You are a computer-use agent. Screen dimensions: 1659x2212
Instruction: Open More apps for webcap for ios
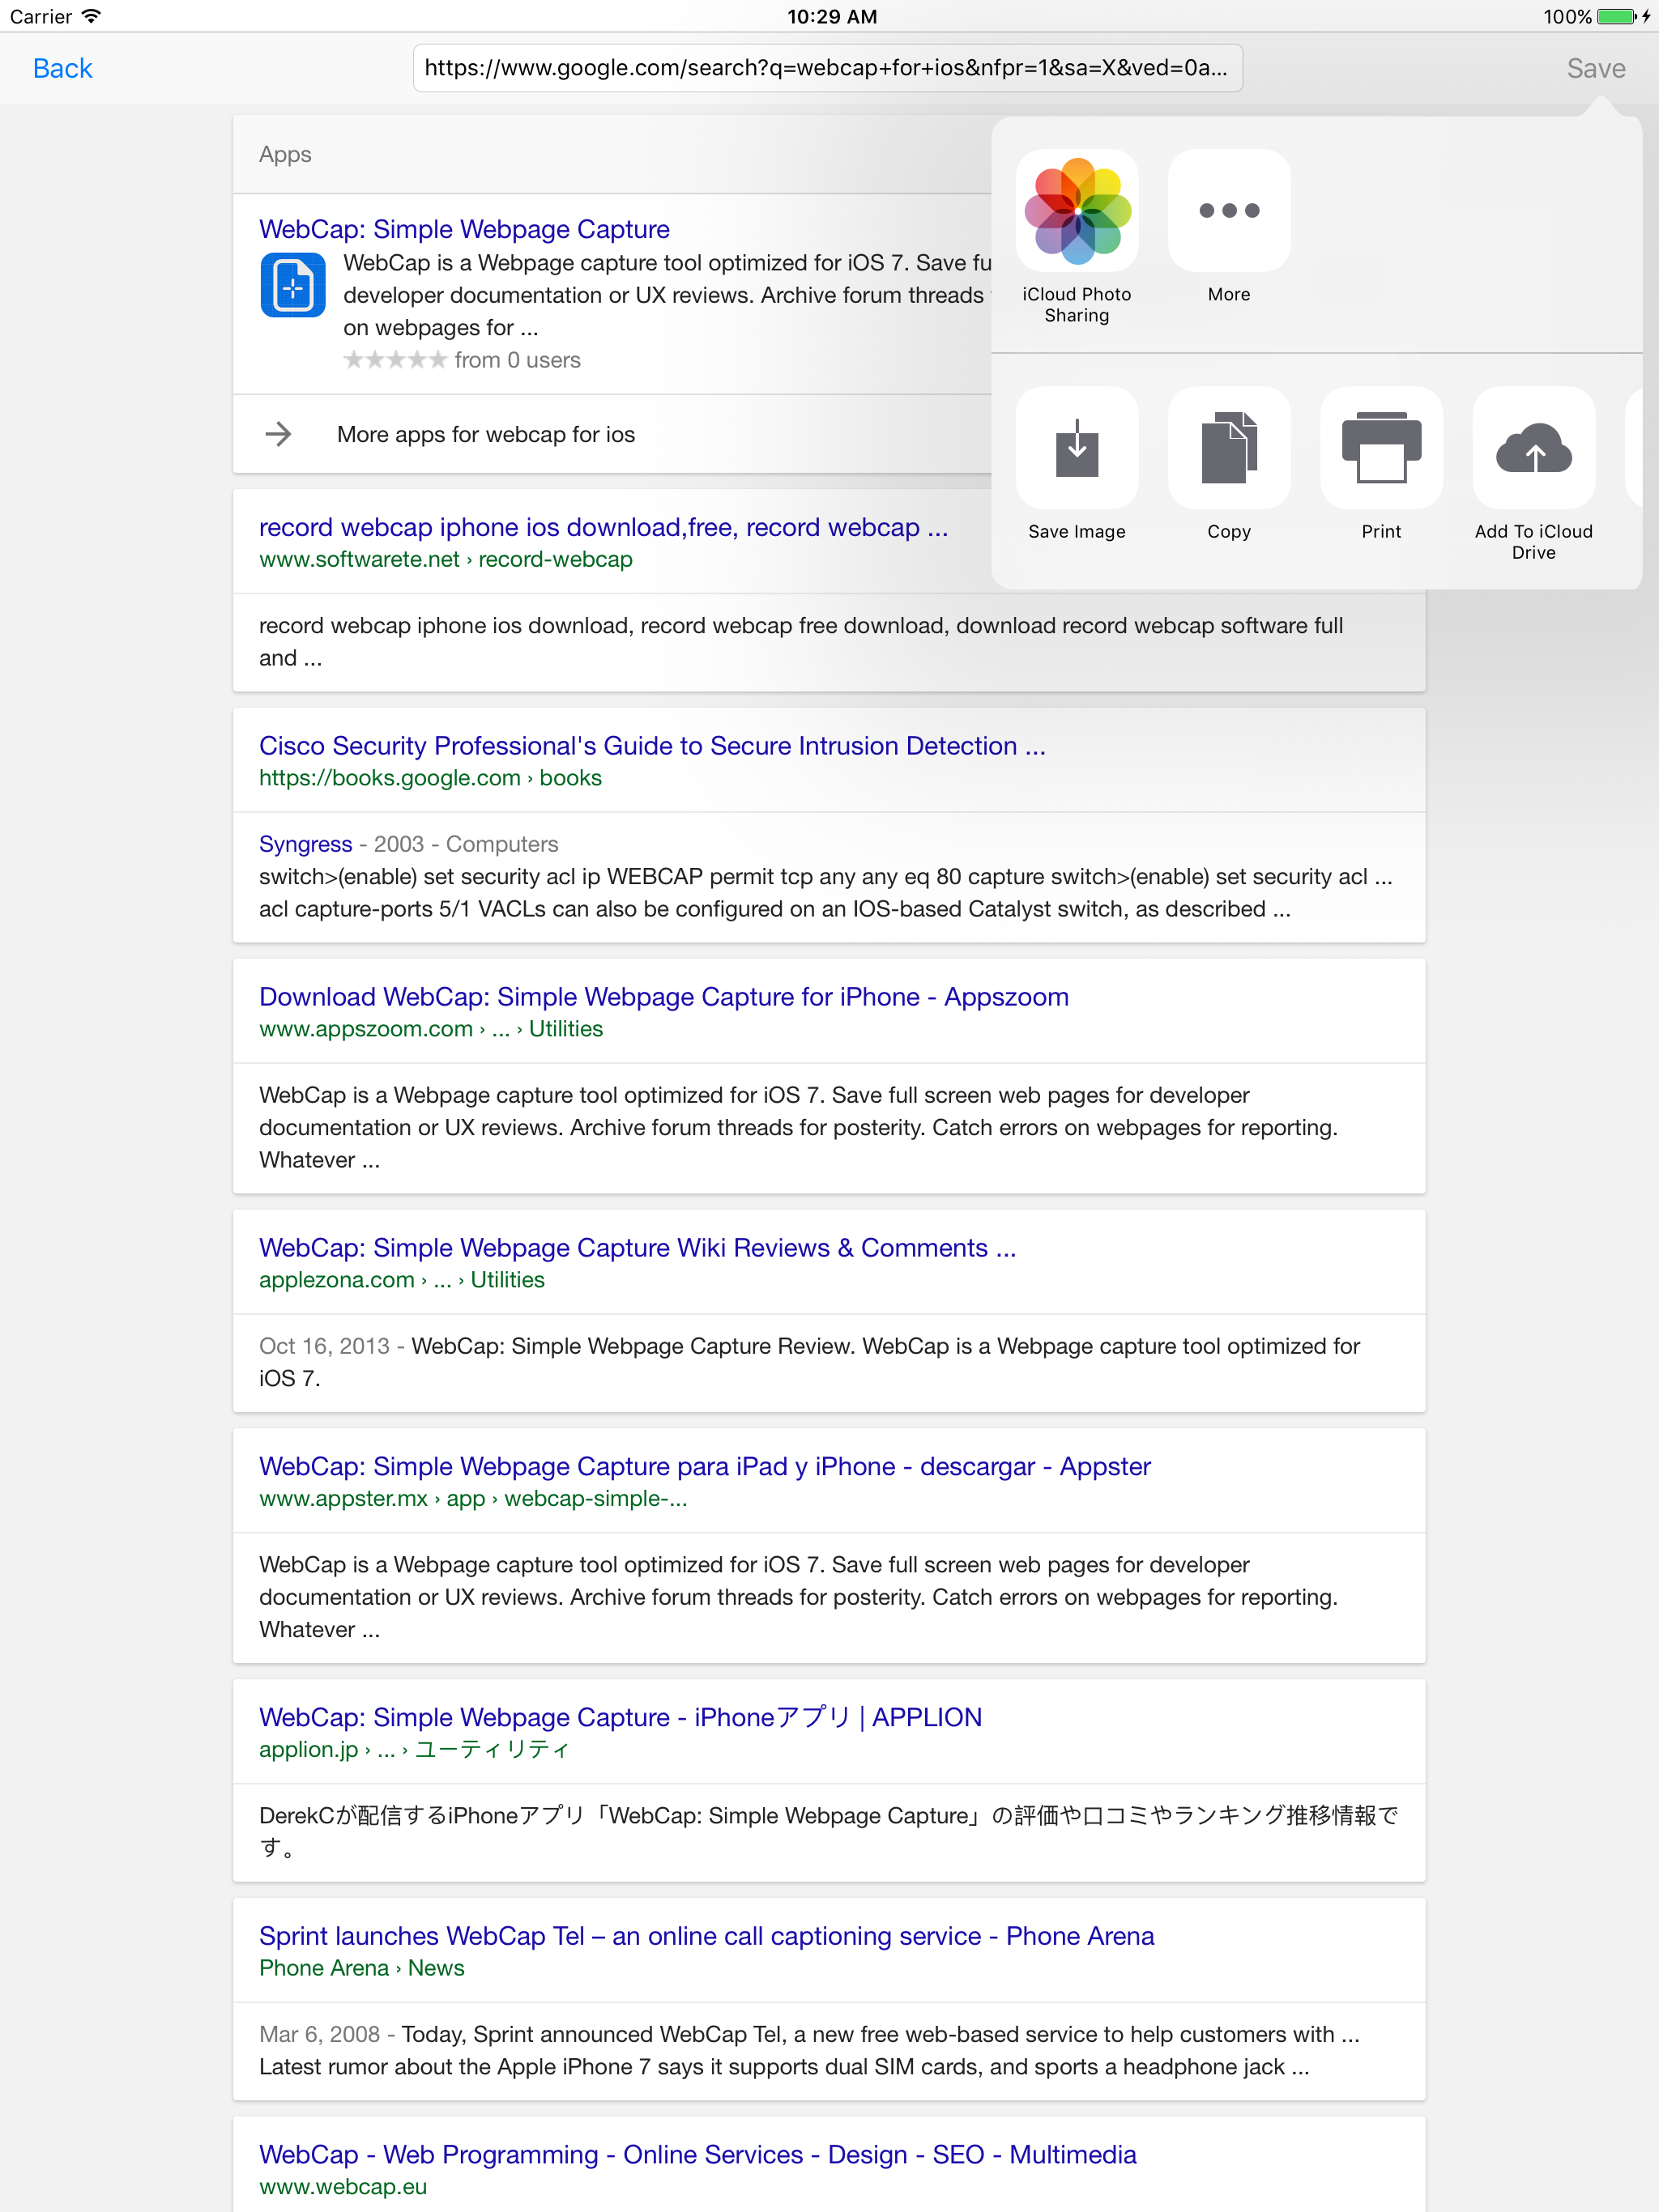pos(485,434)
